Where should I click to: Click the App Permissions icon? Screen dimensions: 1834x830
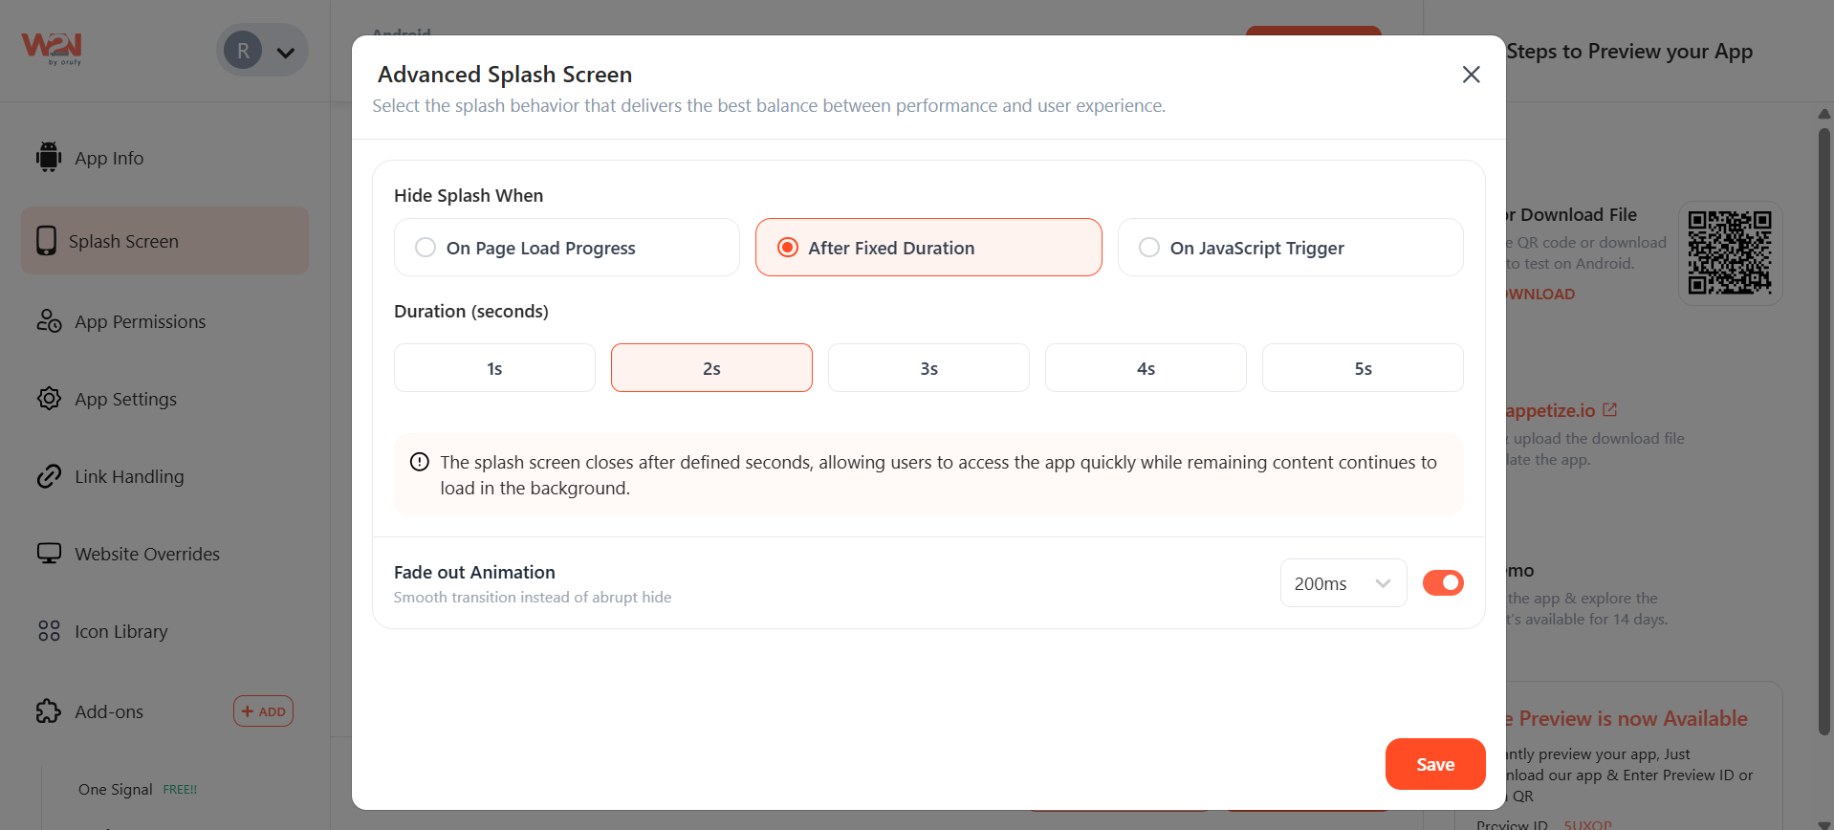pyautogui.click(x=49, y=321)
